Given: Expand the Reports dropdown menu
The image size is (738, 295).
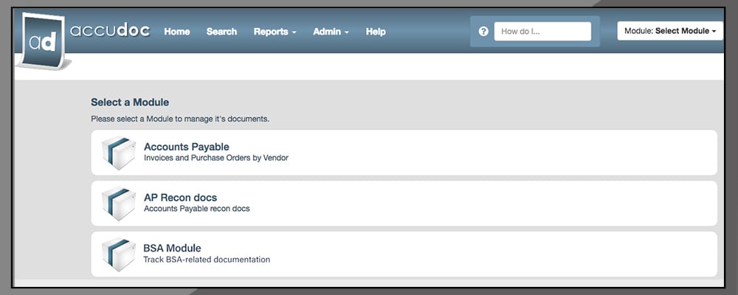Looking at the screenshot, I should pos(275,32).
